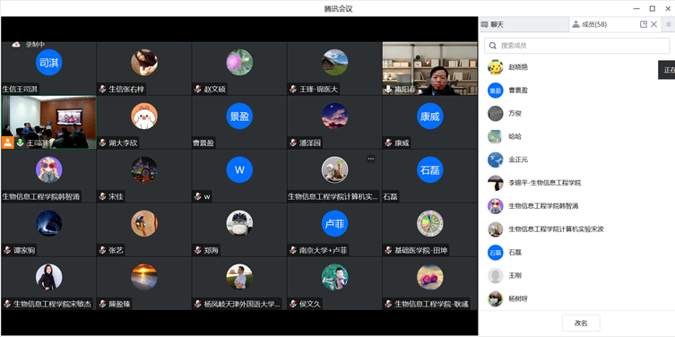Click 王司淇's live video thumbnail
This screenshot has height=337, width=675.
point(49,122)
